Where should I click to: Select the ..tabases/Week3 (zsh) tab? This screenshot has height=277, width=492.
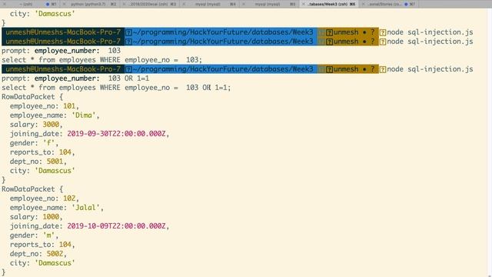tap(330, 4)
